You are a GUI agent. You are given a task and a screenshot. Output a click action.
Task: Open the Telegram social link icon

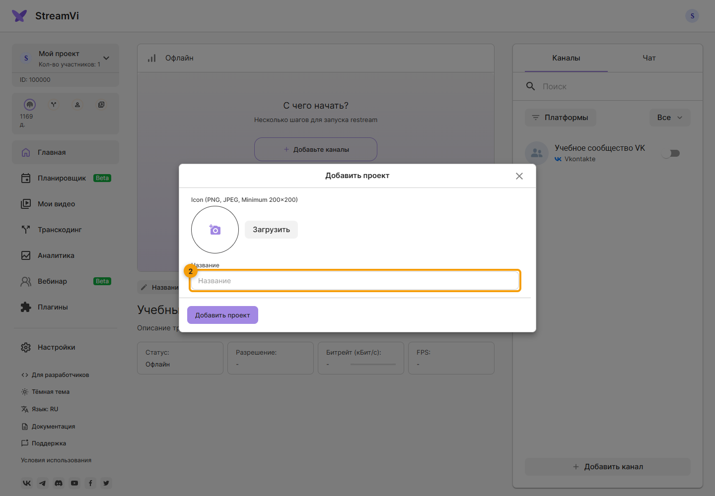click(x=43, y=483)
